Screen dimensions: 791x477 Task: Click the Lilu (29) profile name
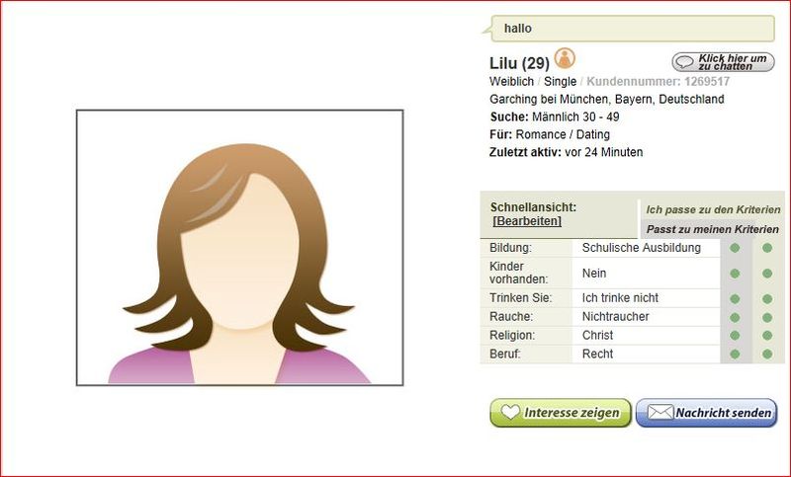[x=519, y=63]
